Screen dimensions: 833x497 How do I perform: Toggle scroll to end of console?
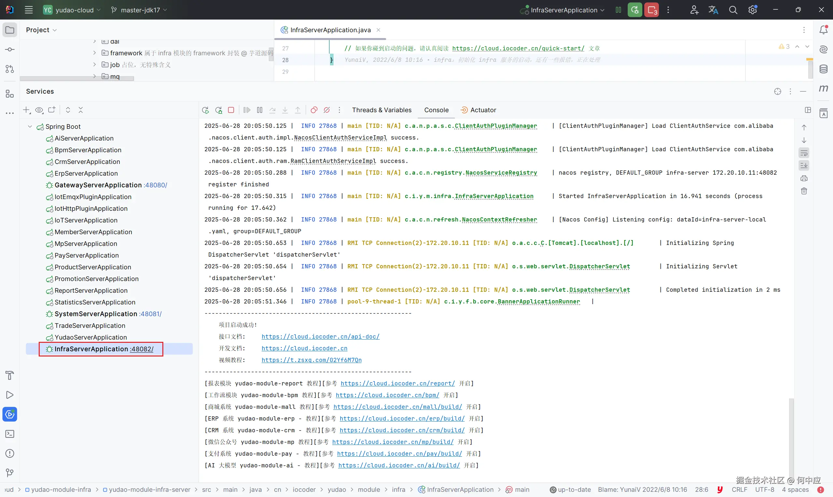tap(804, 166)
